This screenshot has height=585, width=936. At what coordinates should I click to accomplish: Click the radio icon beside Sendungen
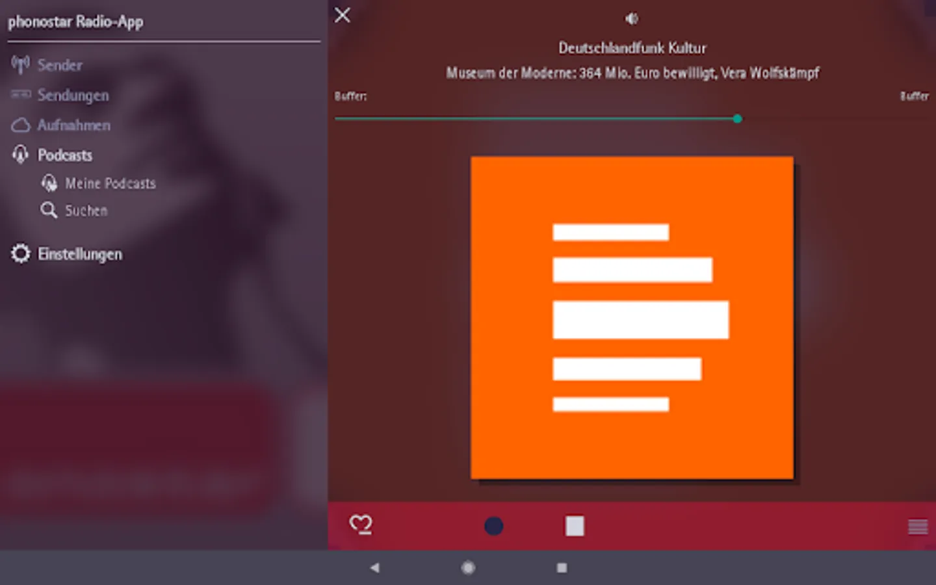[20, 94]
